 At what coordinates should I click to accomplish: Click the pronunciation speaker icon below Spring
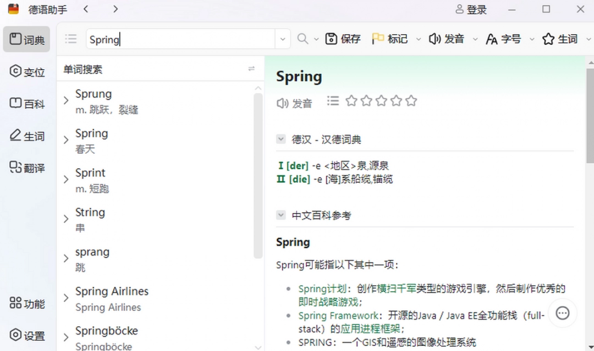[281, 101]
